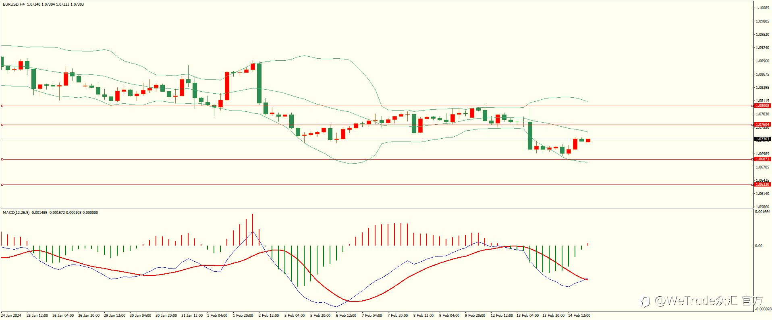Click the 2 Feb 12:00 time axis label
The height and width of the screenshot is (320, 772).
point(269,316)
